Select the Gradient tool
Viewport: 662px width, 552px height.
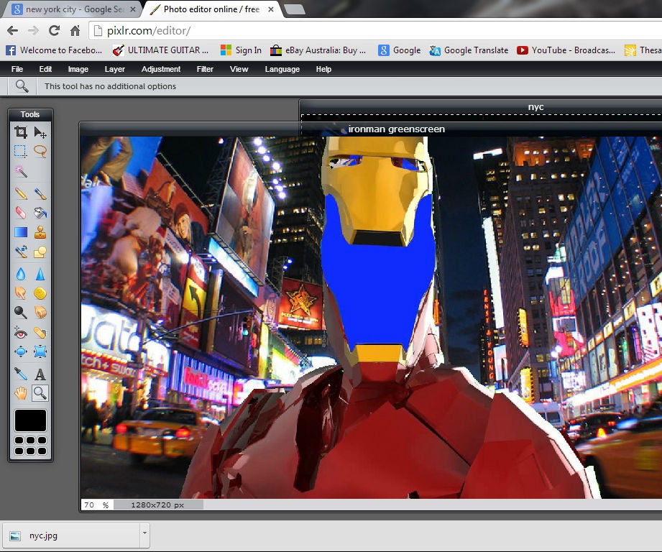(21, 232)
